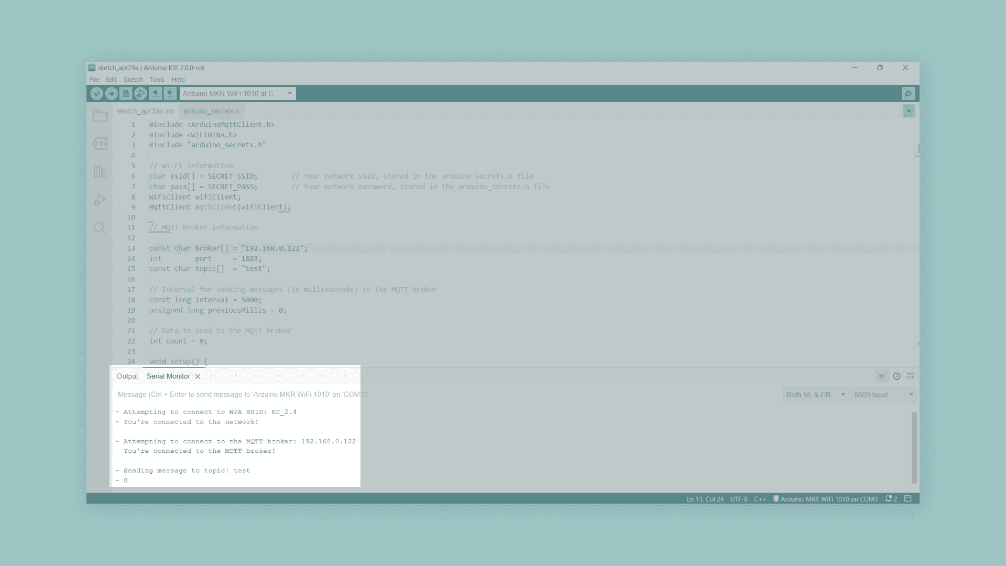
Task: Open Library Manager books icon
Action: (x=100, y=172)
